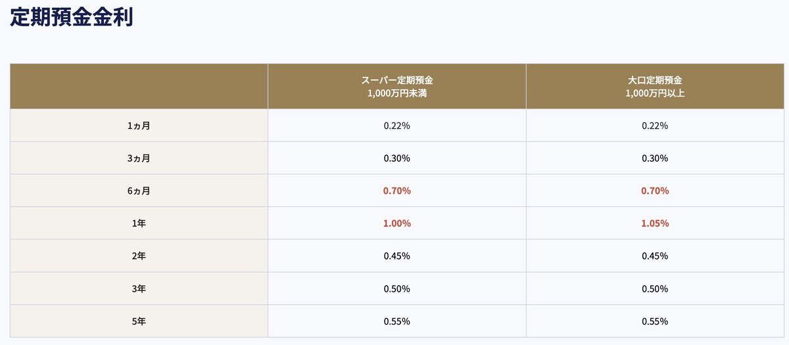The height and width of the screenshot is (345, 789).
Task: Click the 3年 row label
Action: pyautogui.click(x=139, y=289)
